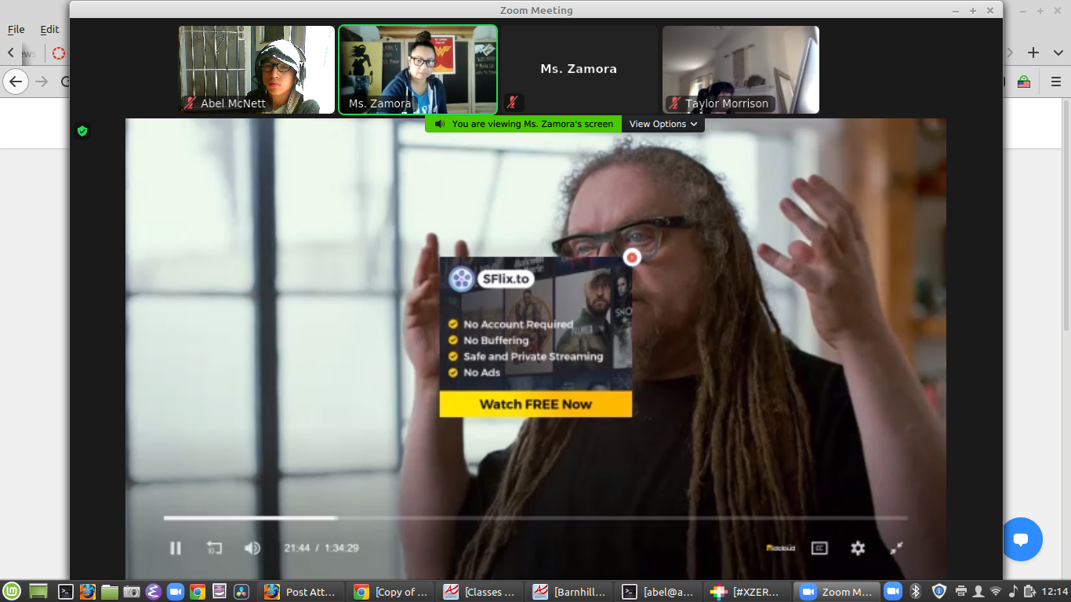Select Abel McNett's video thumbnail
The height and width of the screenshot is (602, 1071).
click(x=256, y=70)
